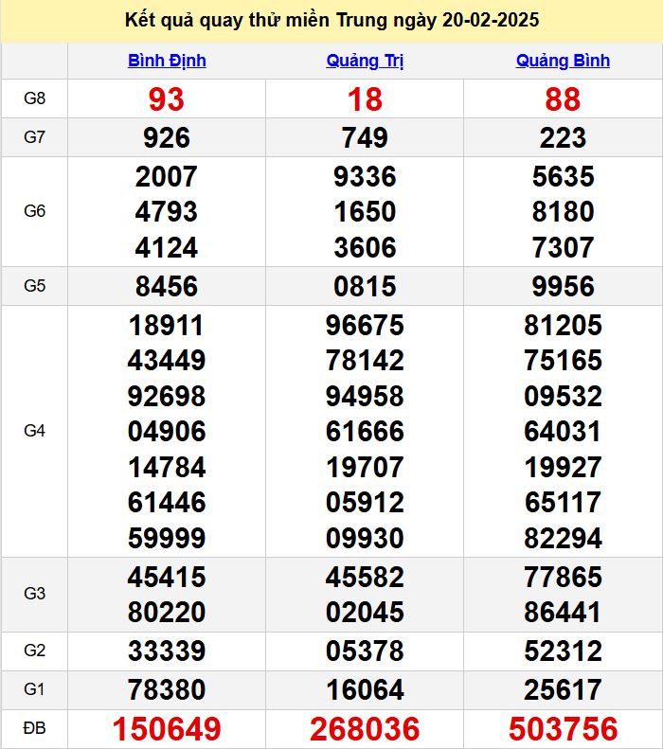The image size is (663, 749).
Task: Click G4 number 81205
Action: [563, 326]
